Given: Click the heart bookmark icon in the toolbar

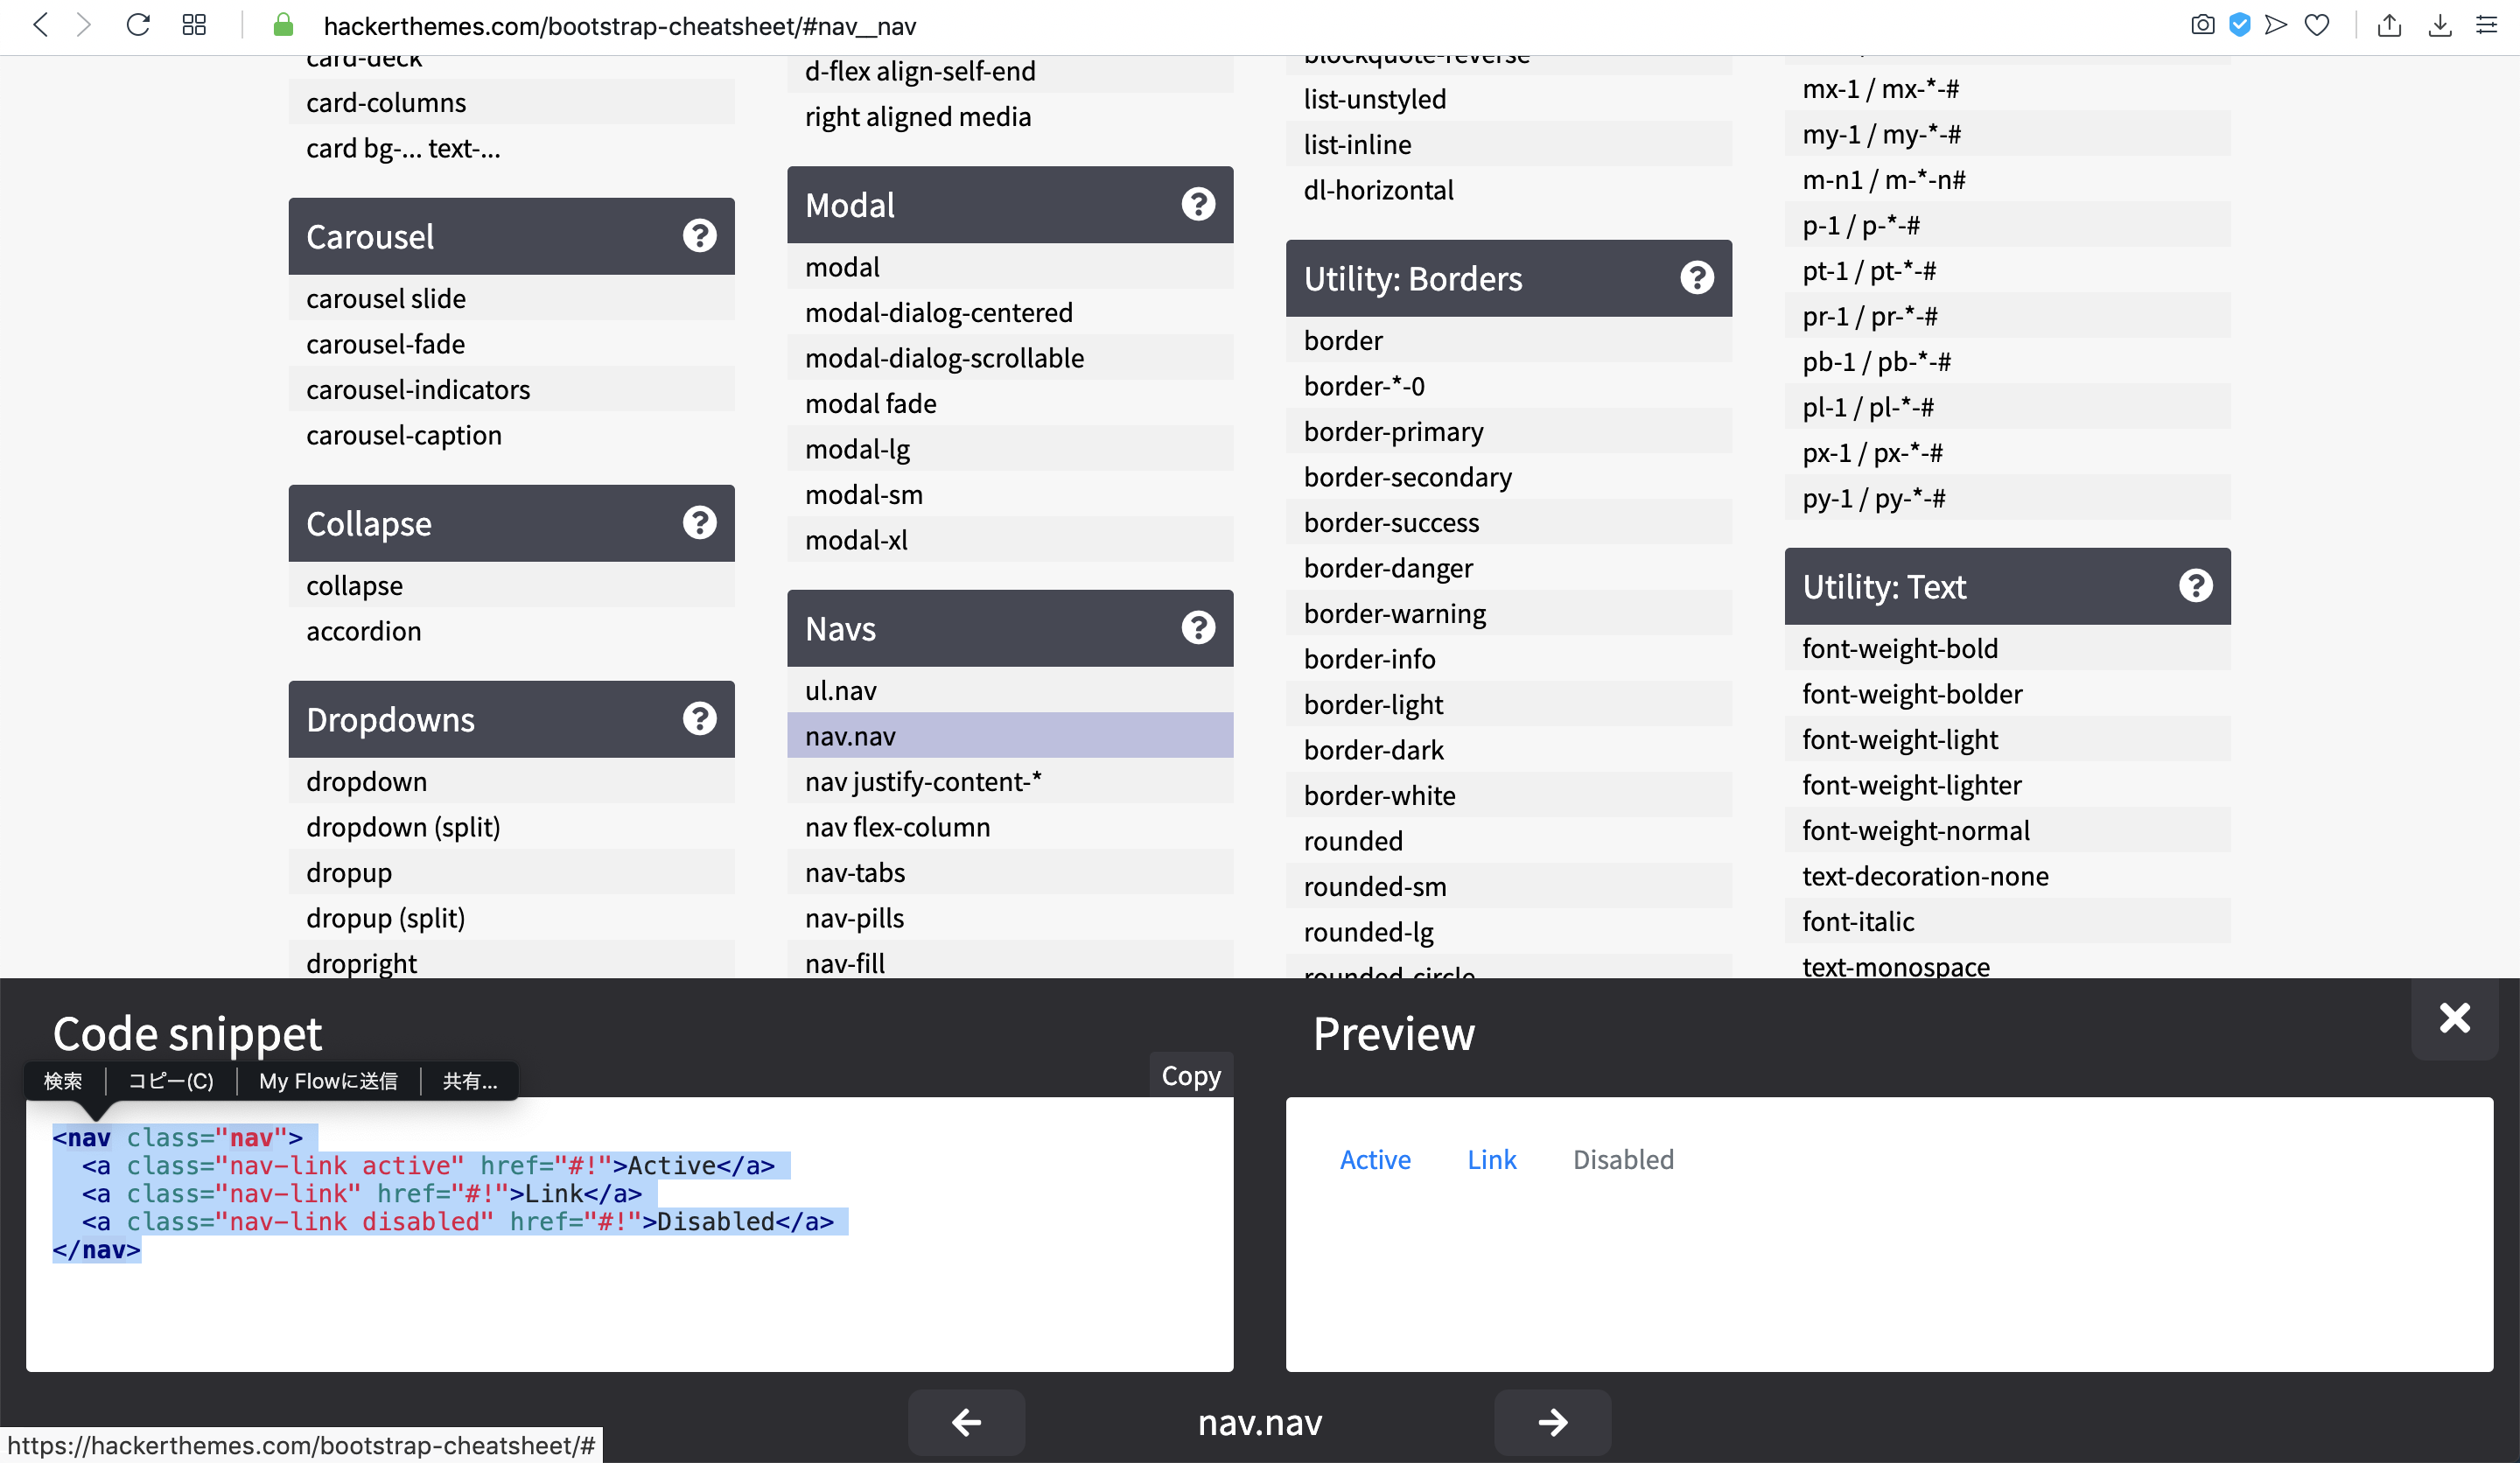Looking at the screenshot, I should tap(2317, 25).
